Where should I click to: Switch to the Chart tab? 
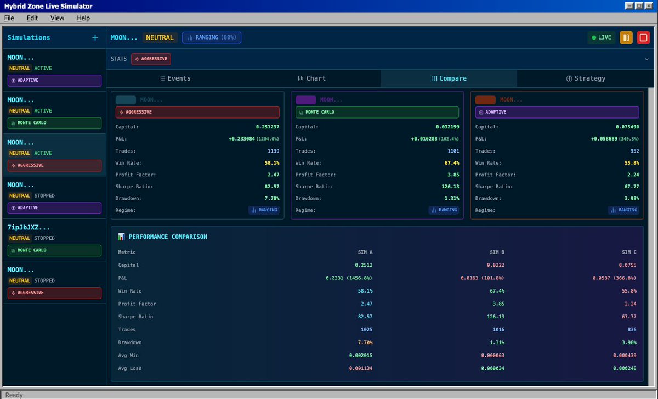pyautogui.click(x=311, y=78)
